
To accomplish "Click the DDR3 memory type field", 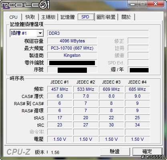I will [x=98, y=33].
